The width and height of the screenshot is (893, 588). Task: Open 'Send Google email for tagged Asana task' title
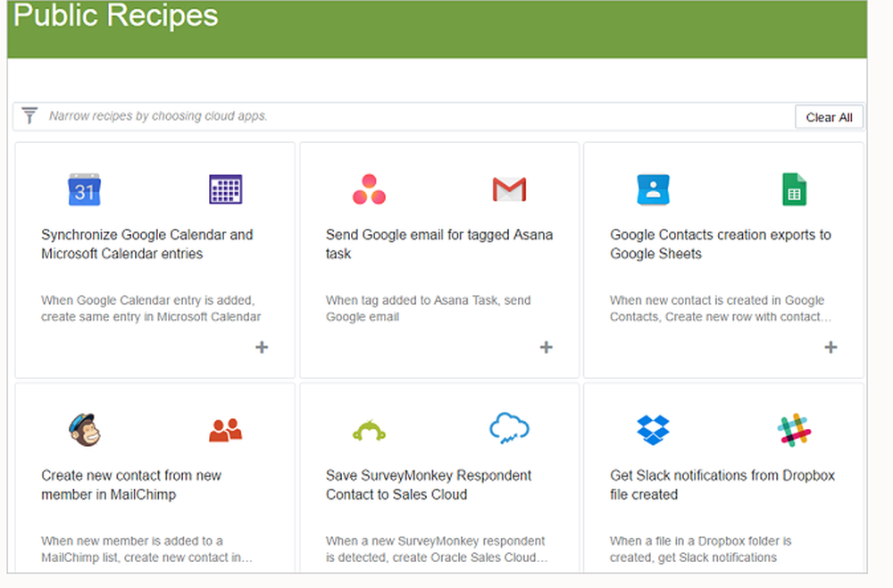point(439,244)
